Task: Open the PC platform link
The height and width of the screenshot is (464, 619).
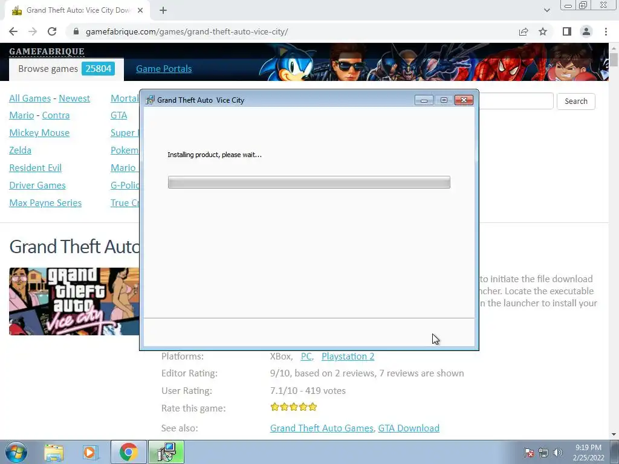Action: coord(306,356)
